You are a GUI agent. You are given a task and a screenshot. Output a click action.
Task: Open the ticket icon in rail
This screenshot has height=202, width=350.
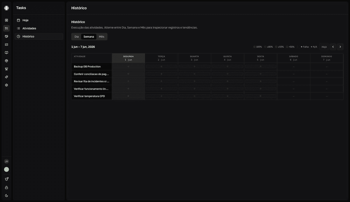click(x=6, y=44)
